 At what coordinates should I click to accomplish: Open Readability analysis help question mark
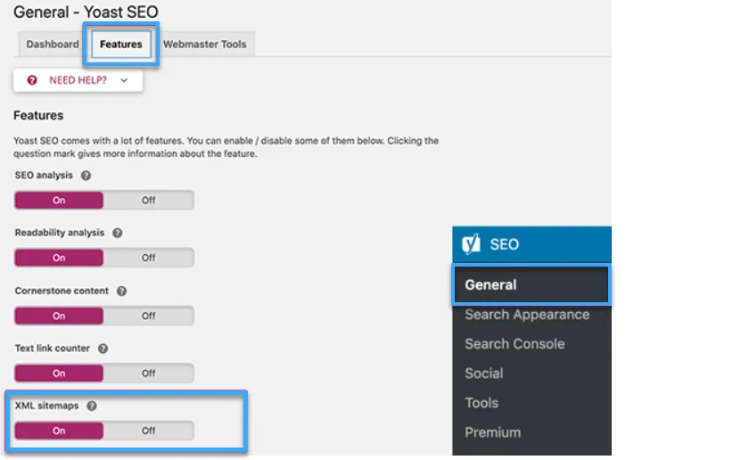tap(117, 233)
